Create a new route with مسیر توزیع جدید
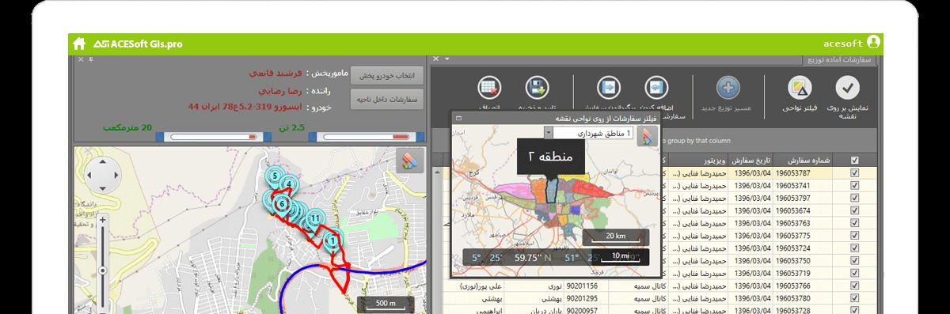This screenshot has height=314, width=950. [x=728, y=87]
